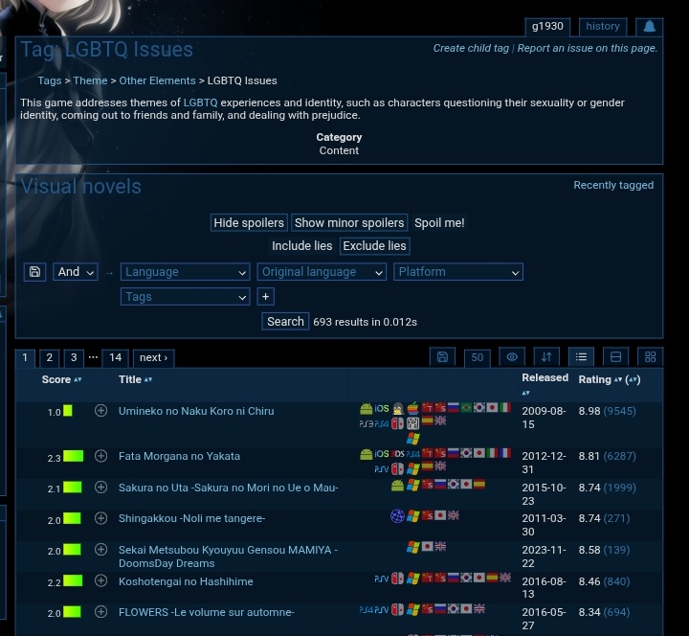The width and height of the screenshot is (689, 636).
Task: Open Fata Morgana no Yakata title
Action: click(x=179, y=456)
